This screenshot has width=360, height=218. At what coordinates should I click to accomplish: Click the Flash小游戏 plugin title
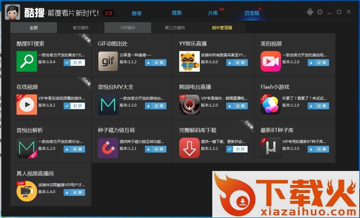[275, 87]
